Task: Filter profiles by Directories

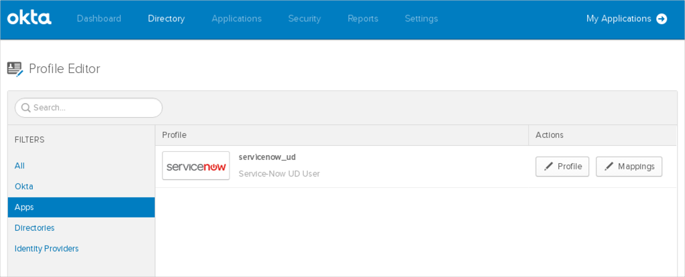Action: (35, 228)
